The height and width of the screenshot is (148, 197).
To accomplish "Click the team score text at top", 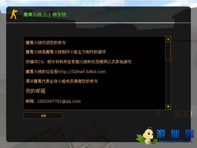I will [98, 3].
